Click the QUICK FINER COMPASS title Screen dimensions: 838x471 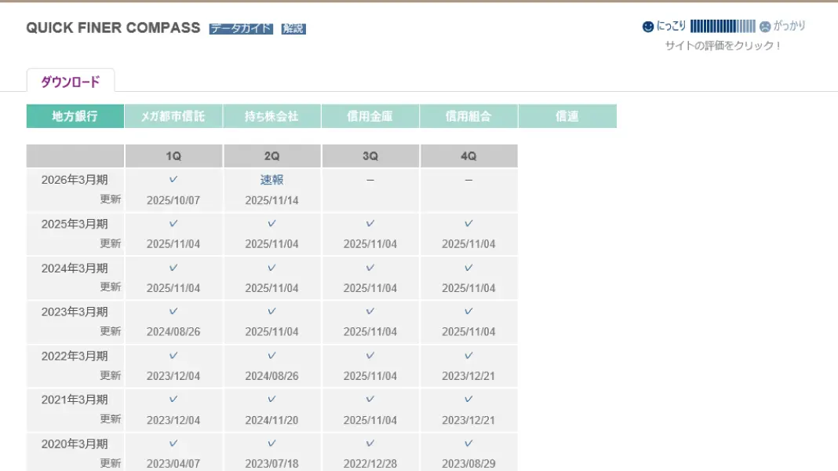pyautogui.click(x=113, y=27)
